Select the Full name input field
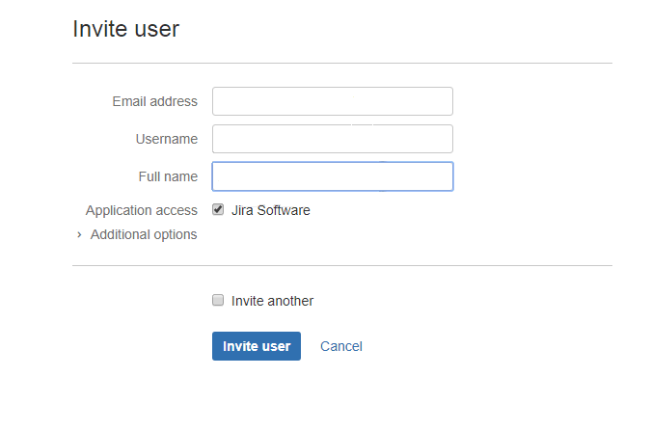The height and width of the screenshot is (430, 651). click(332, 176)
